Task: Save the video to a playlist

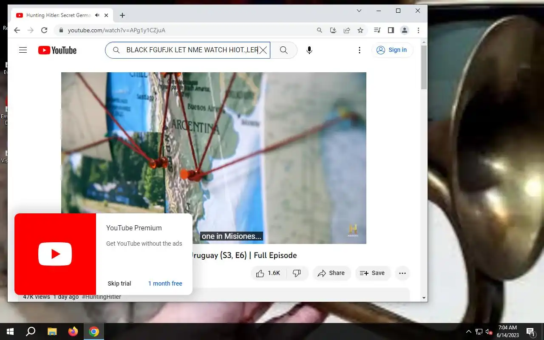Action: click(x=372, y=273)
